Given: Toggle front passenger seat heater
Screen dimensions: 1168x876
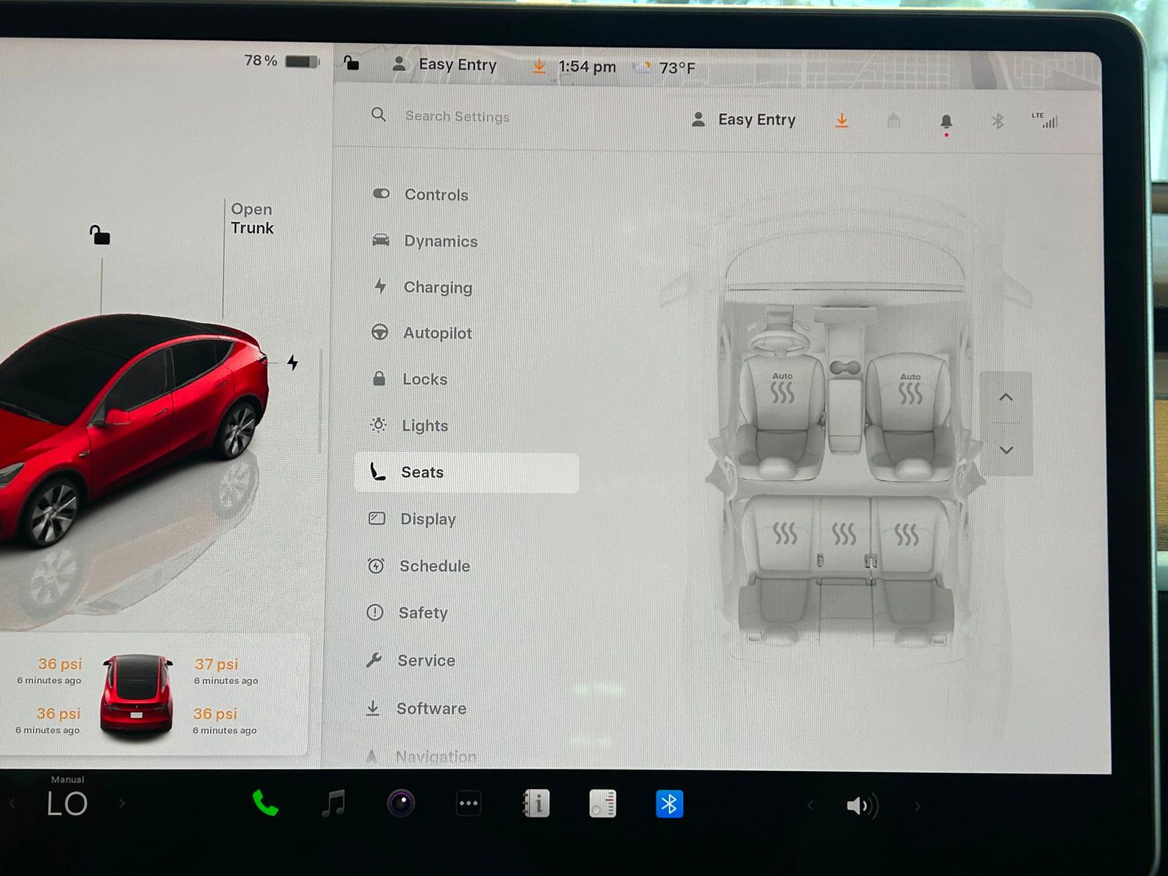Looking at the screenshot, I should 910,390.
